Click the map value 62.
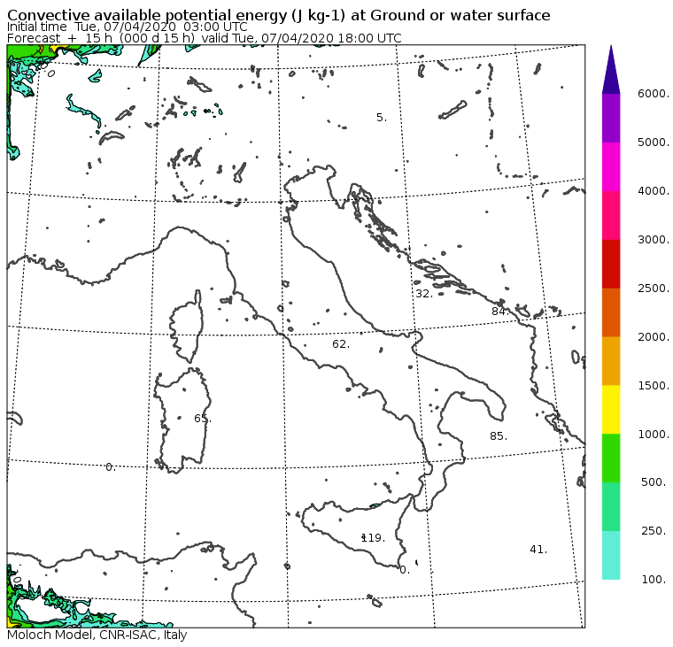Viewport: 673px width, 647px height. 341,344
